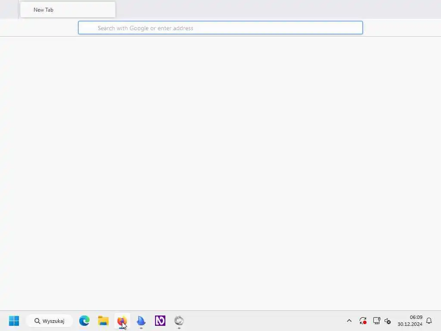441x331 pixels.
Task: Show hidden system tray icons
Action: coord(349,321)
